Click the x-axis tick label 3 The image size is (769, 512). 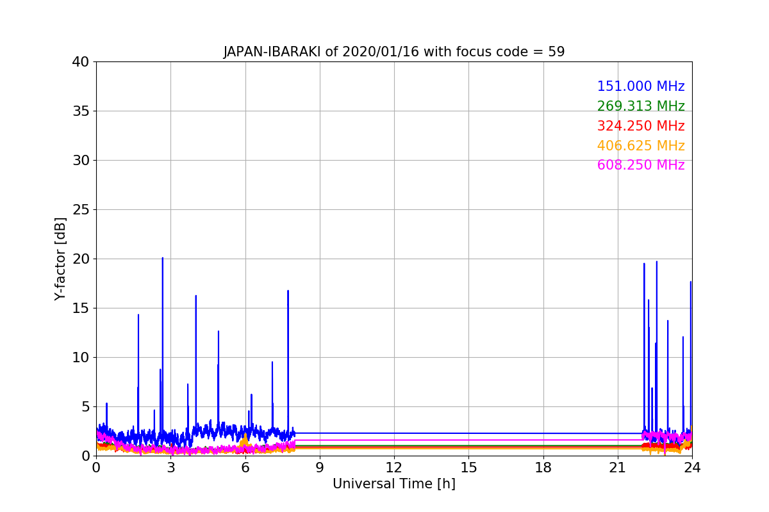pos(170,467)
